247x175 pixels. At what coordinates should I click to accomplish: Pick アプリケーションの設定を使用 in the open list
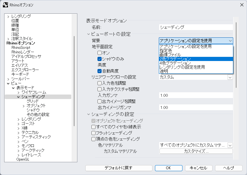coord(196,46)
